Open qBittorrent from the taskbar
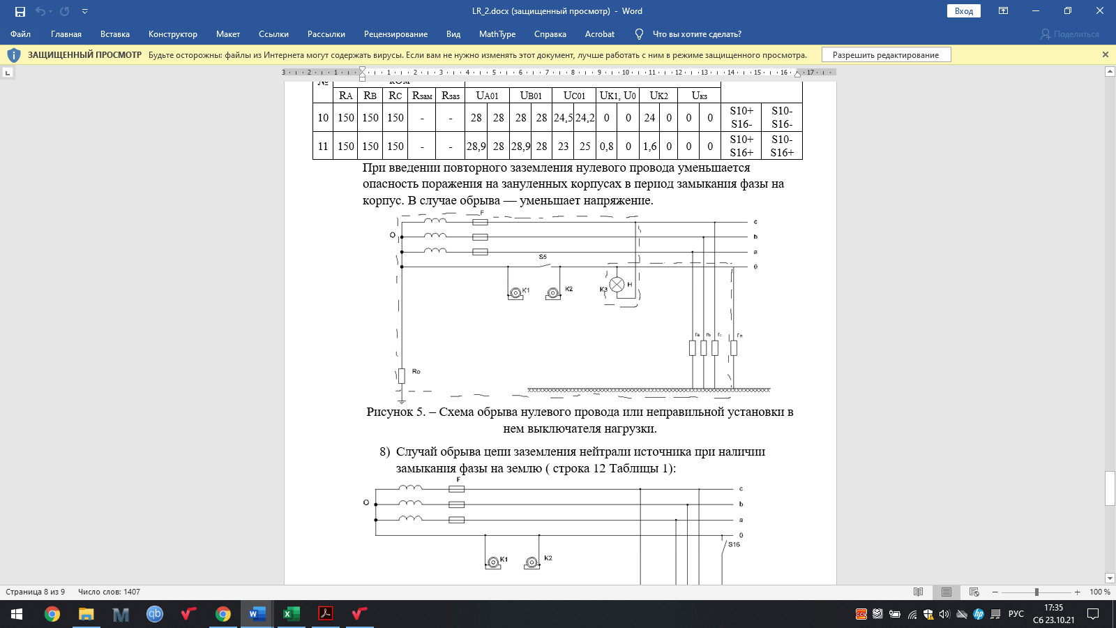The height and width of the screenshot is (628, 1116). tap(155, 614)
